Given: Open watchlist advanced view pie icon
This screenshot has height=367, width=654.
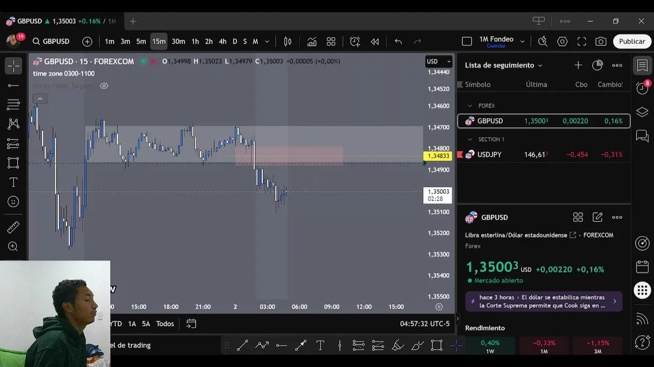Looking at the screenshot, I should click(597, 65).
